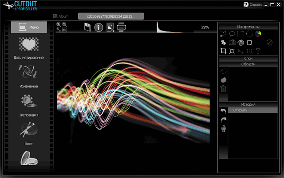Image resolution: width=284 pixels, height=178 pixels.
Task: Open the Меню button
Action: (x=29, y=27)
